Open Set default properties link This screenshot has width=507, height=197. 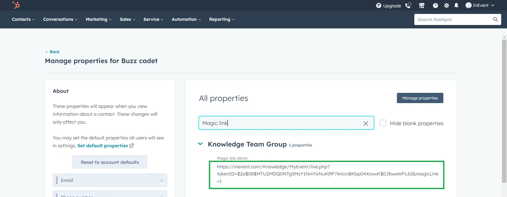(x=102, y=146)
